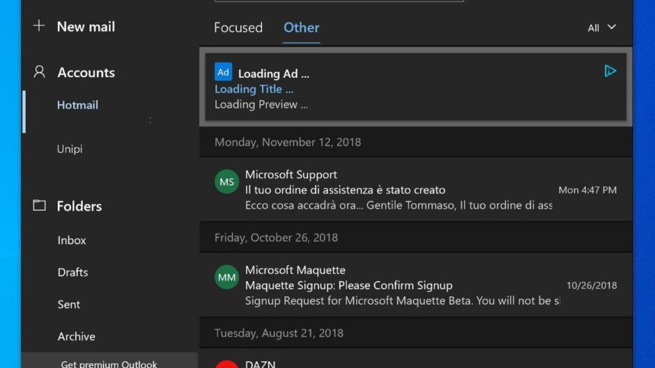Screen dimensions: 655x368
Task: Switch to the Other tab
Action: pyautogui.click(x=302, y=28)
